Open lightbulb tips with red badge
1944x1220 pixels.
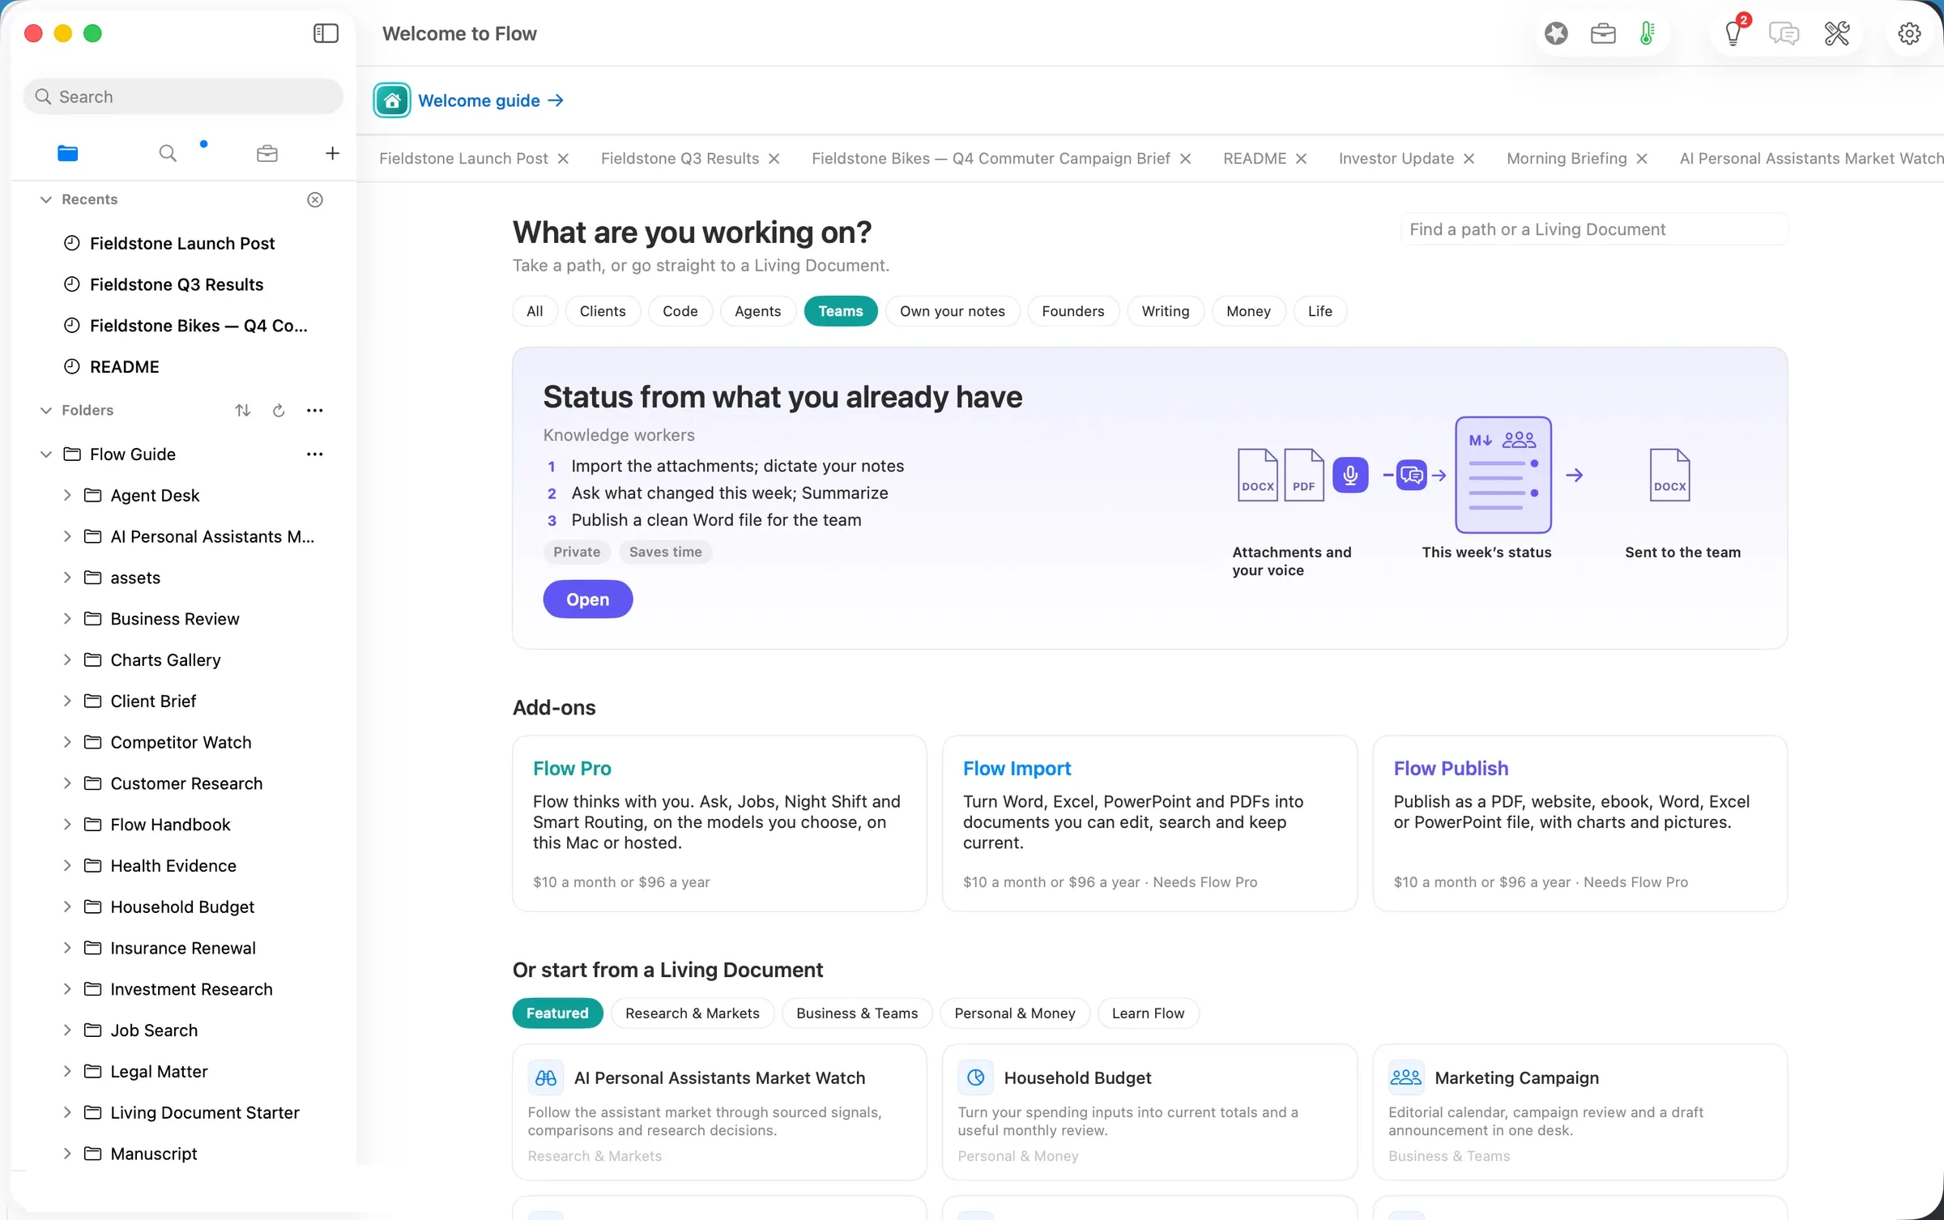[1734, 33]
